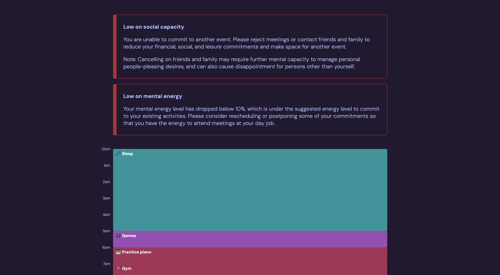The width and height of the screenshot is (500, 275).
Task: Click the 12am time label
Action: (x=106, y=149)
